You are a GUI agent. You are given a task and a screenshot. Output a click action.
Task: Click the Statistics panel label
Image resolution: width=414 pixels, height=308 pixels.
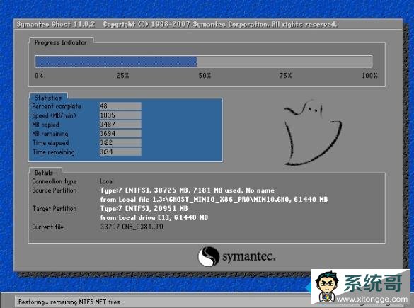(x=48, y=98)
